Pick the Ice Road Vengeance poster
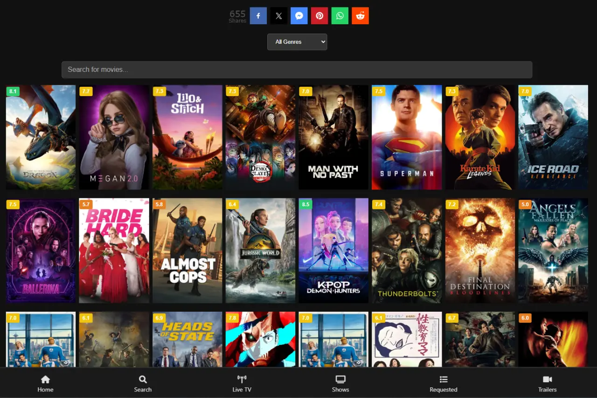The width and height of the screenshot is (597, 398). click(553, 137)
